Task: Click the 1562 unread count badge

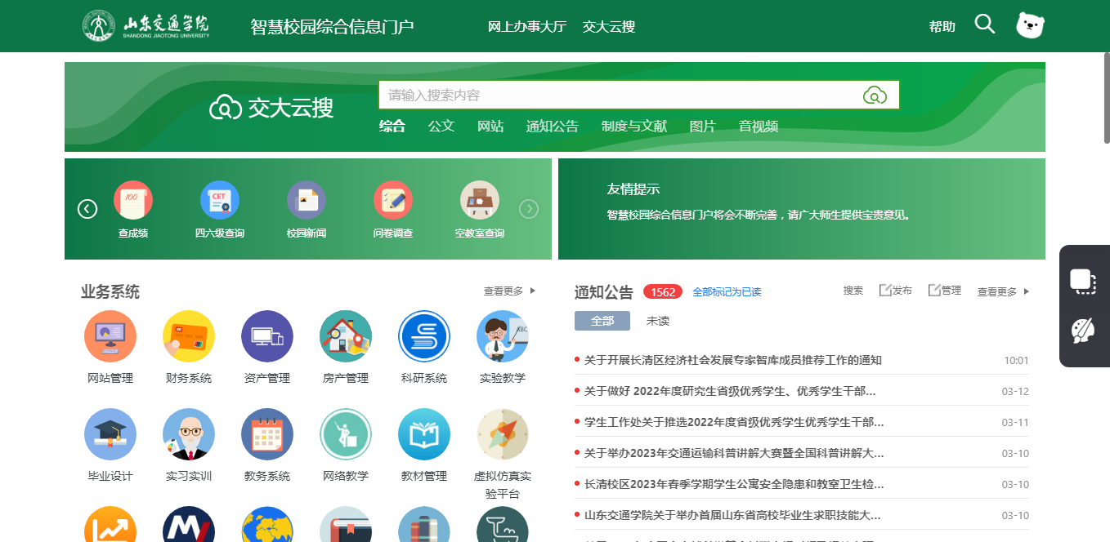Action: tap(663, 291)
